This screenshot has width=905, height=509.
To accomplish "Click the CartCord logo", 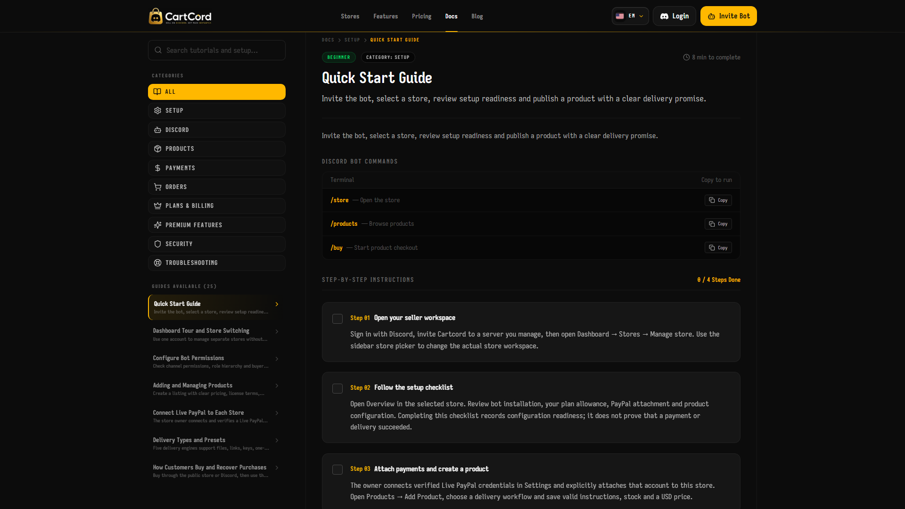I will [x=180, y=16].
